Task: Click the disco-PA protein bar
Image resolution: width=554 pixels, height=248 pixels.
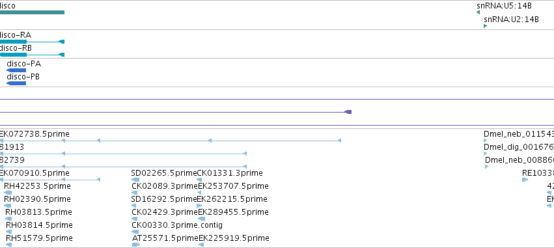Action: coord(16,70)
